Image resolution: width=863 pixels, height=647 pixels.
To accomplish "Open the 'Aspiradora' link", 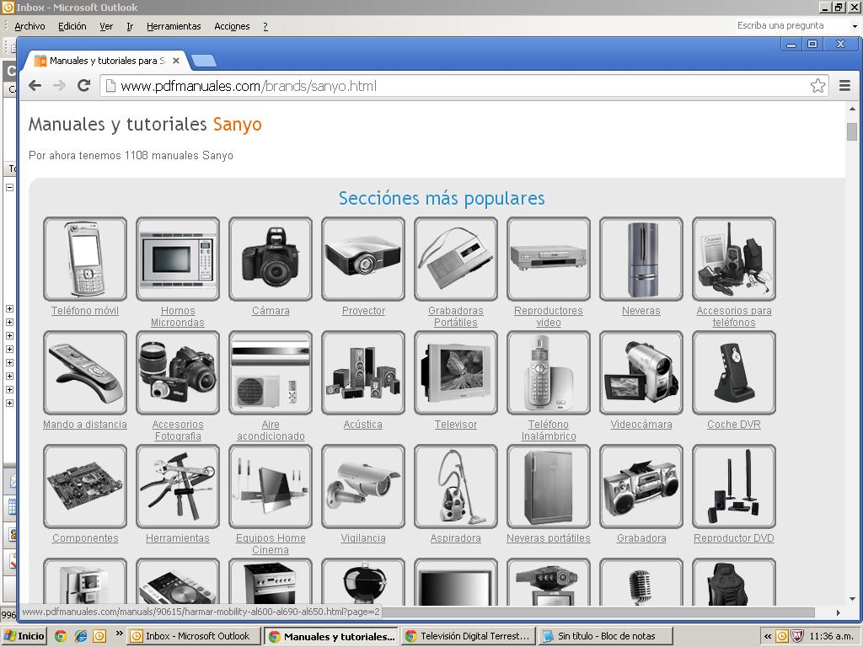I will click(456, 538).
